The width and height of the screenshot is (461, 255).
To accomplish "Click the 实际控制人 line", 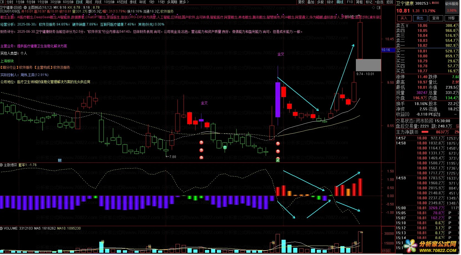I will 24,75.
